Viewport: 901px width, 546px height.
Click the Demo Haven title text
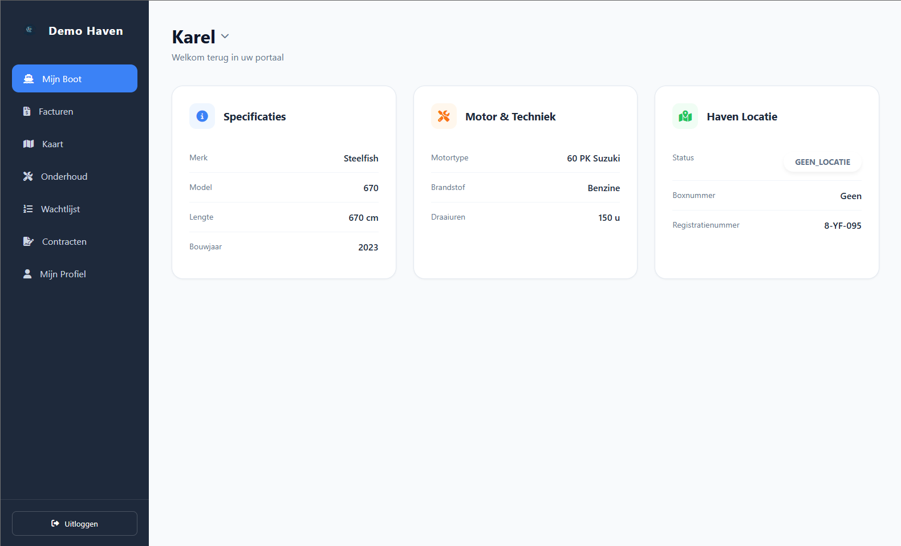tap(86, 31)
